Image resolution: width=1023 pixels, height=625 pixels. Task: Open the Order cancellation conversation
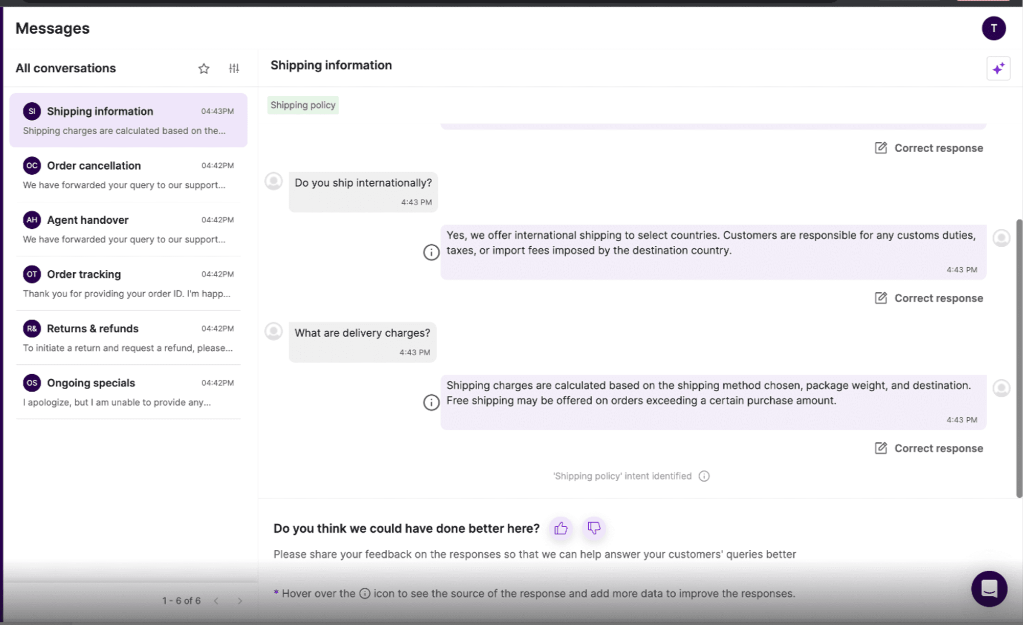click(128, 175)
